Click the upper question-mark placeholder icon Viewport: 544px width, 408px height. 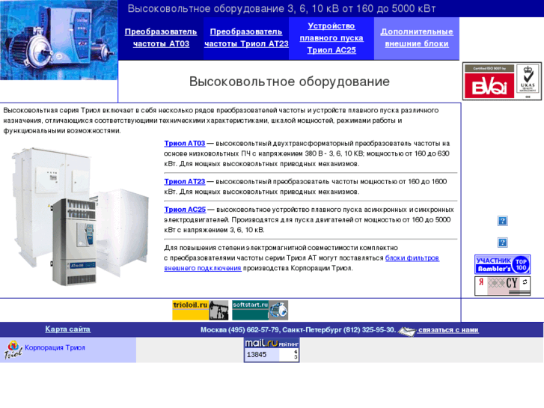coord(502,221)
